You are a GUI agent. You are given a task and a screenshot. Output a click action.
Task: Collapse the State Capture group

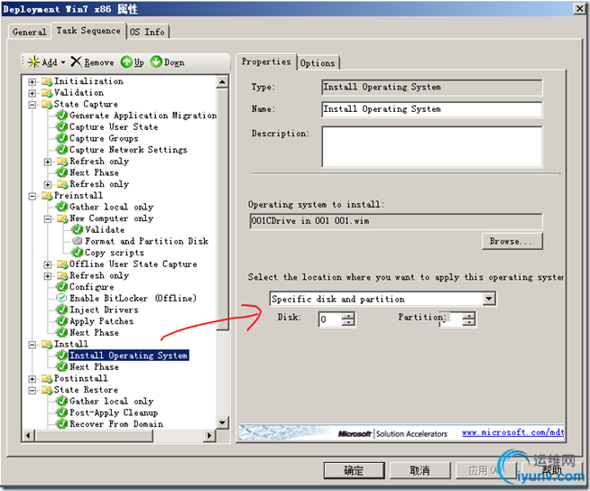pos(32,105)
